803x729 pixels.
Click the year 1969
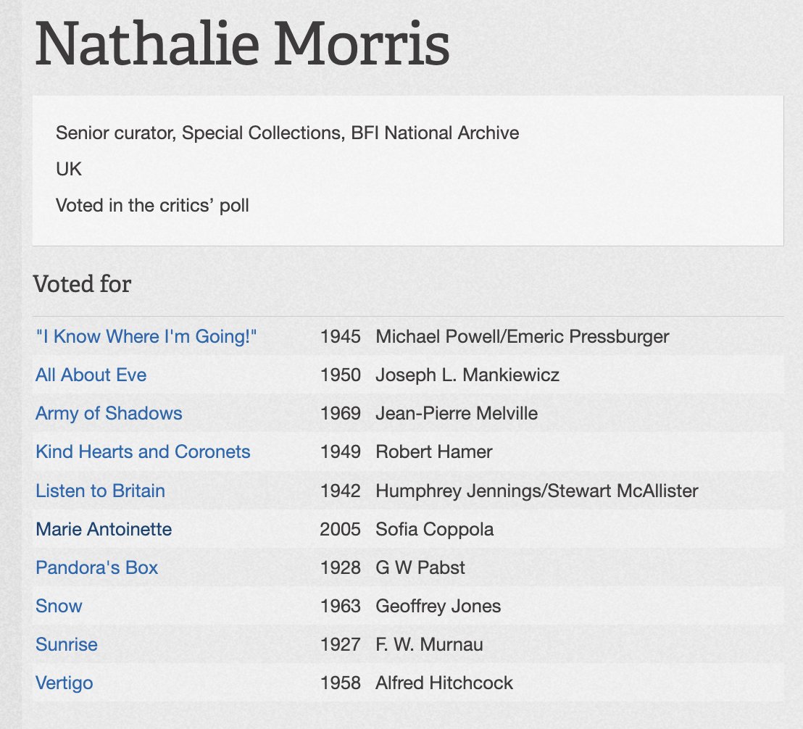pos(341,414)
